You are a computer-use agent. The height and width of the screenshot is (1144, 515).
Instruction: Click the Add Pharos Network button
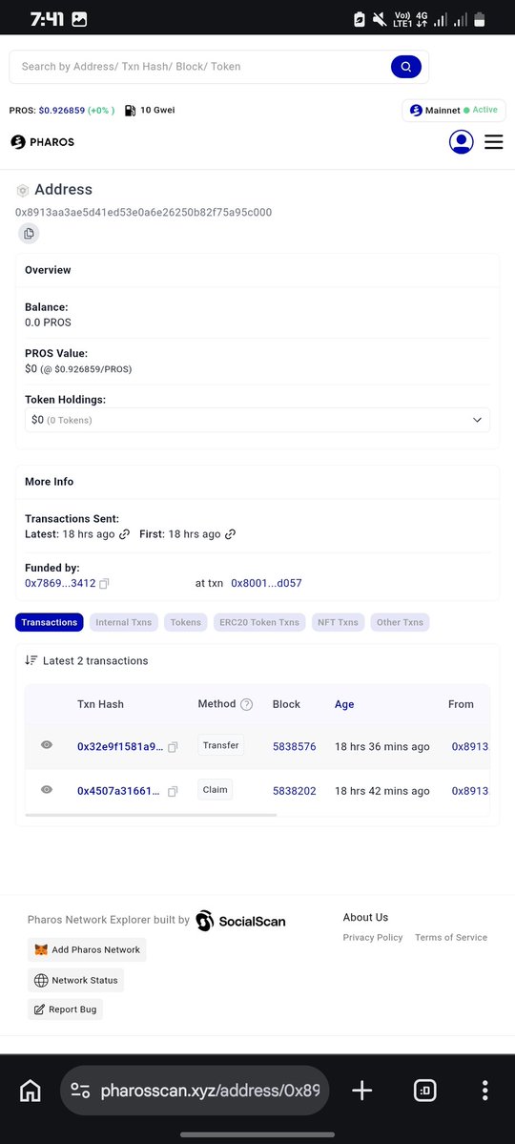(87, 950)
